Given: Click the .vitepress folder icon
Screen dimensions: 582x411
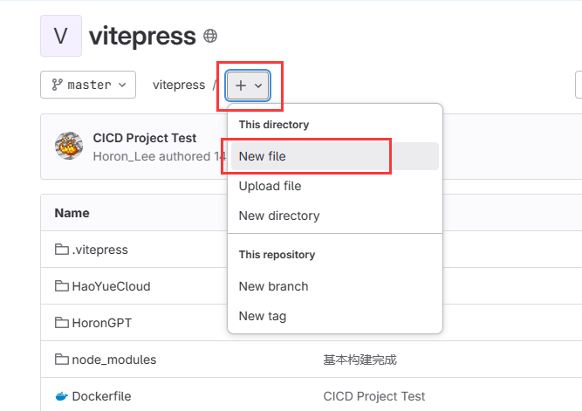Looking at the screenshot, I should [62, 250].
